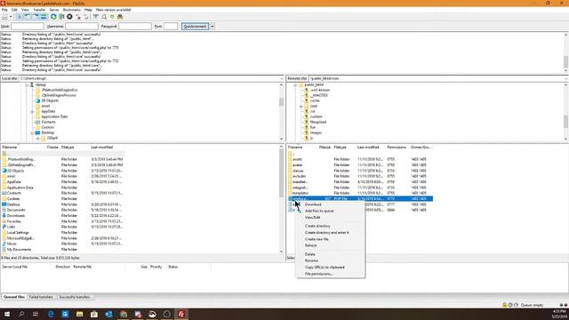Select the custom folder in remote tree
Image resolution: width=569 pixels, height=320 pixels.
(316, 116)
